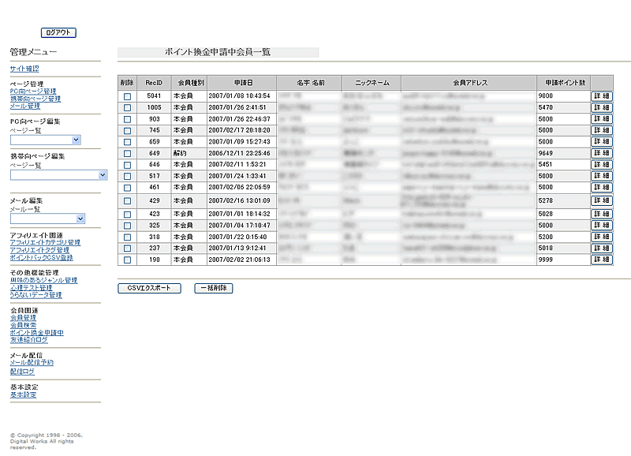
Task: View 詳細 for RecID 646
Action: [x=602, y=165]
